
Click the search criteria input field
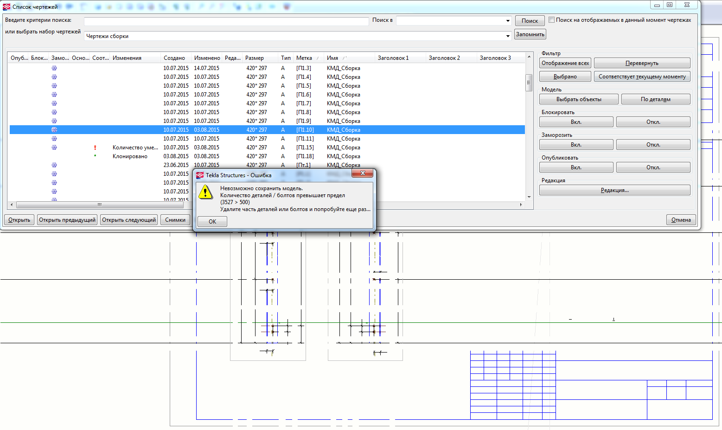(226, 21)
